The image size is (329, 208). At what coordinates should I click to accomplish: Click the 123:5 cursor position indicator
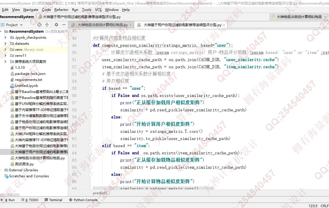[x=313, y=206]
